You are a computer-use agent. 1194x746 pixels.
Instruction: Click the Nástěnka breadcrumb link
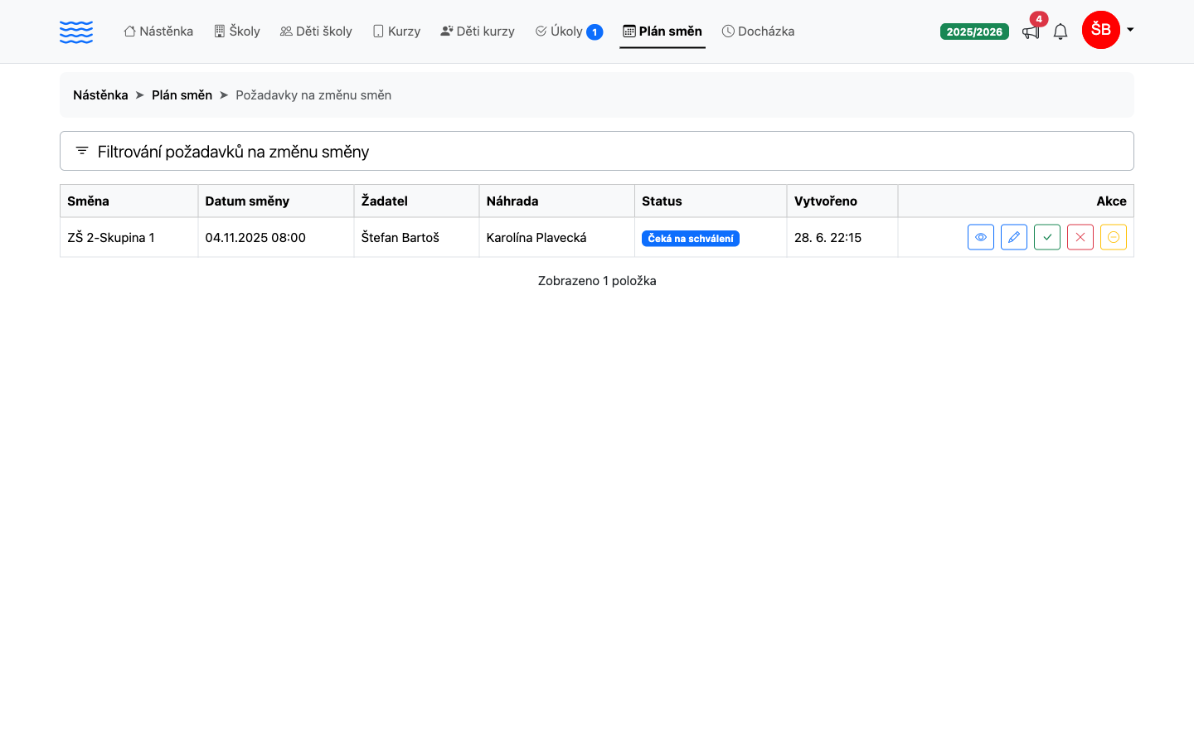point(100,95)
